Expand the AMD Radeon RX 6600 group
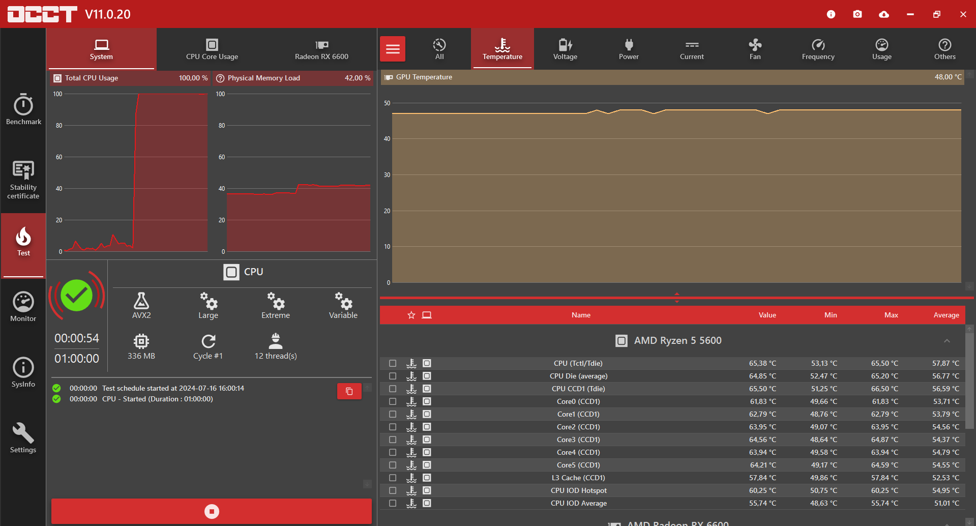Viewport: 976px width, 526px height. 947,523
